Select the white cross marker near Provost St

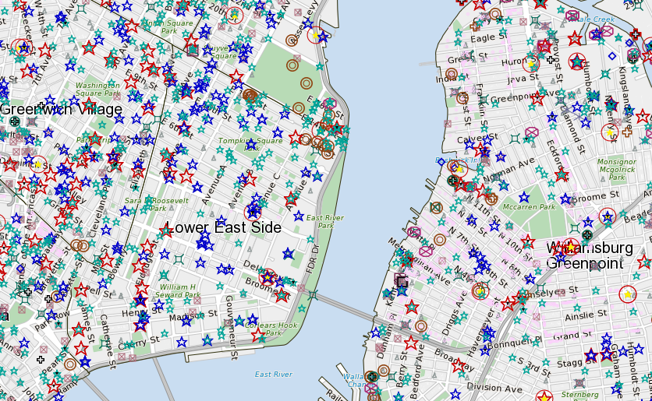(551, 59)
